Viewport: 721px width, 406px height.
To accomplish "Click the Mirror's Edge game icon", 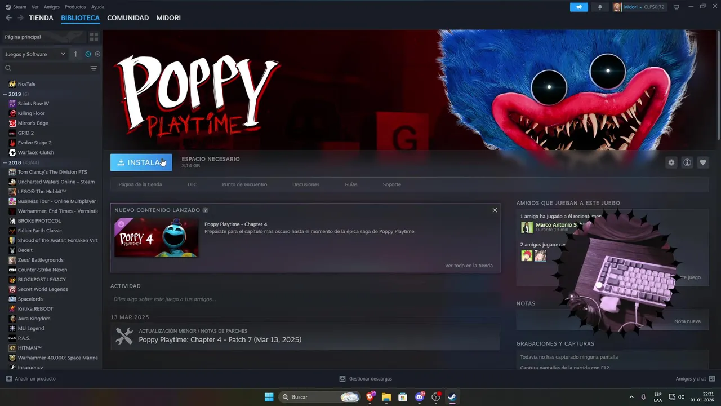I will [x=12, y=123].
